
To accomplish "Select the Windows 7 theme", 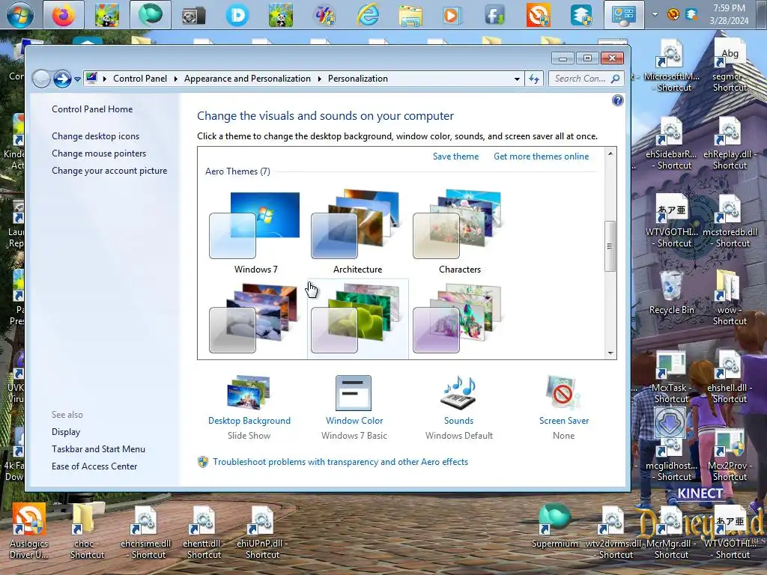I will click(255, 232).
